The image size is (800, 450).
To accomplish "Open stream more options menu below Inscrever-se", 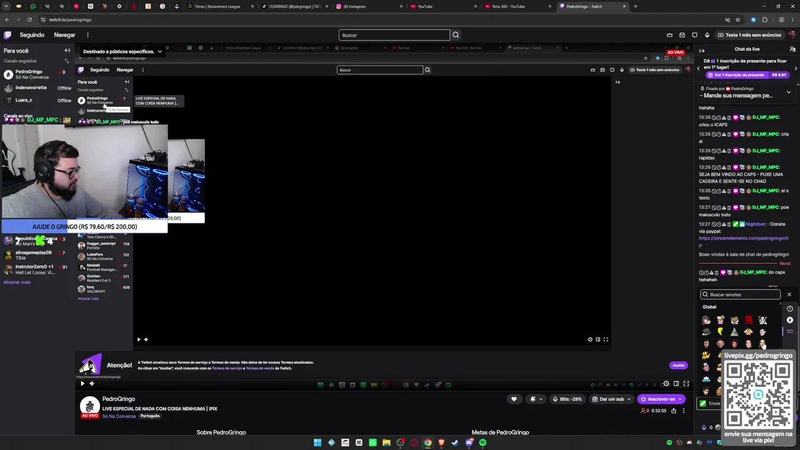I will click(x=684, y=411).
